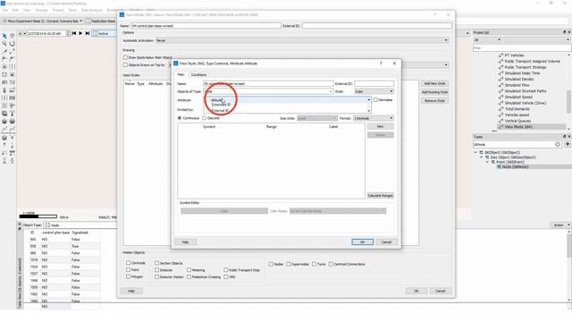
Task: Select Simulated Delay Time in Project tree
Action: (522, 73)
